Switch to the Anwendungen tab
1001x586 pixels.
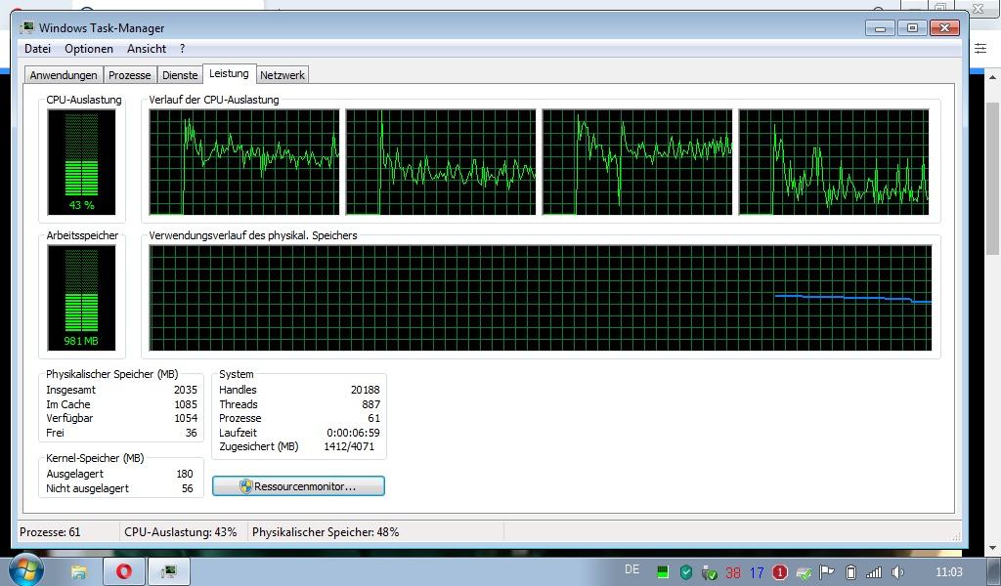click(64, 75)
